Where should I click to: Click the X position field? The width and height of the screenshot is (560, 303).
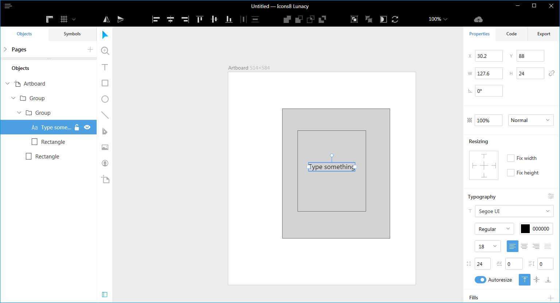(x=489, y=56)
